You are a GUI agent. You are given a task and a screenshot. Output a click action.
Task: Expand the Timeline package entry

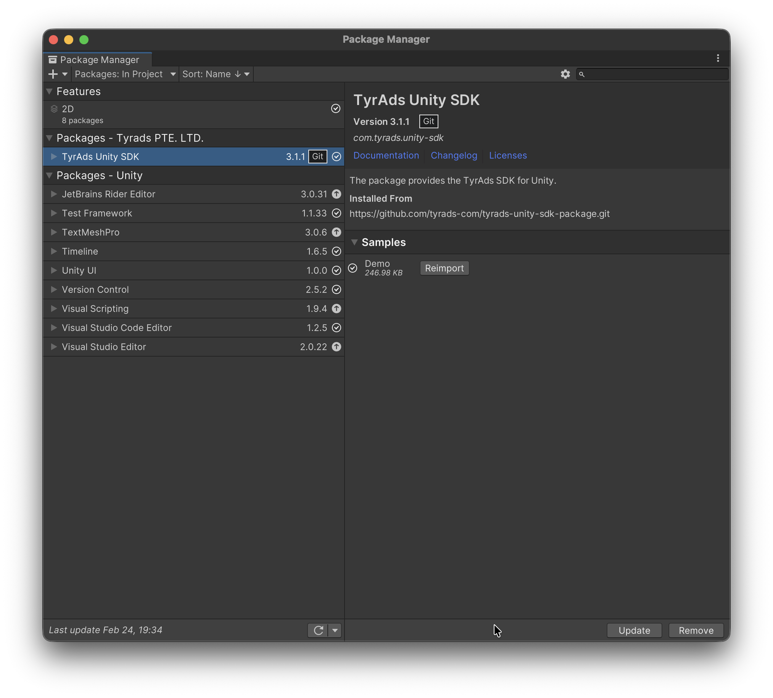[54, 251]
